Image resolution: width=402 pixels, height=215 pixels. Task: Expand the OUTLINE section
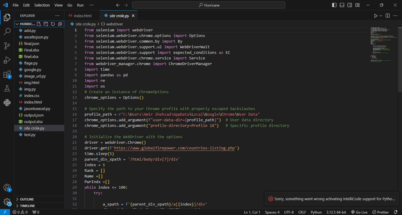click(27, 199)
